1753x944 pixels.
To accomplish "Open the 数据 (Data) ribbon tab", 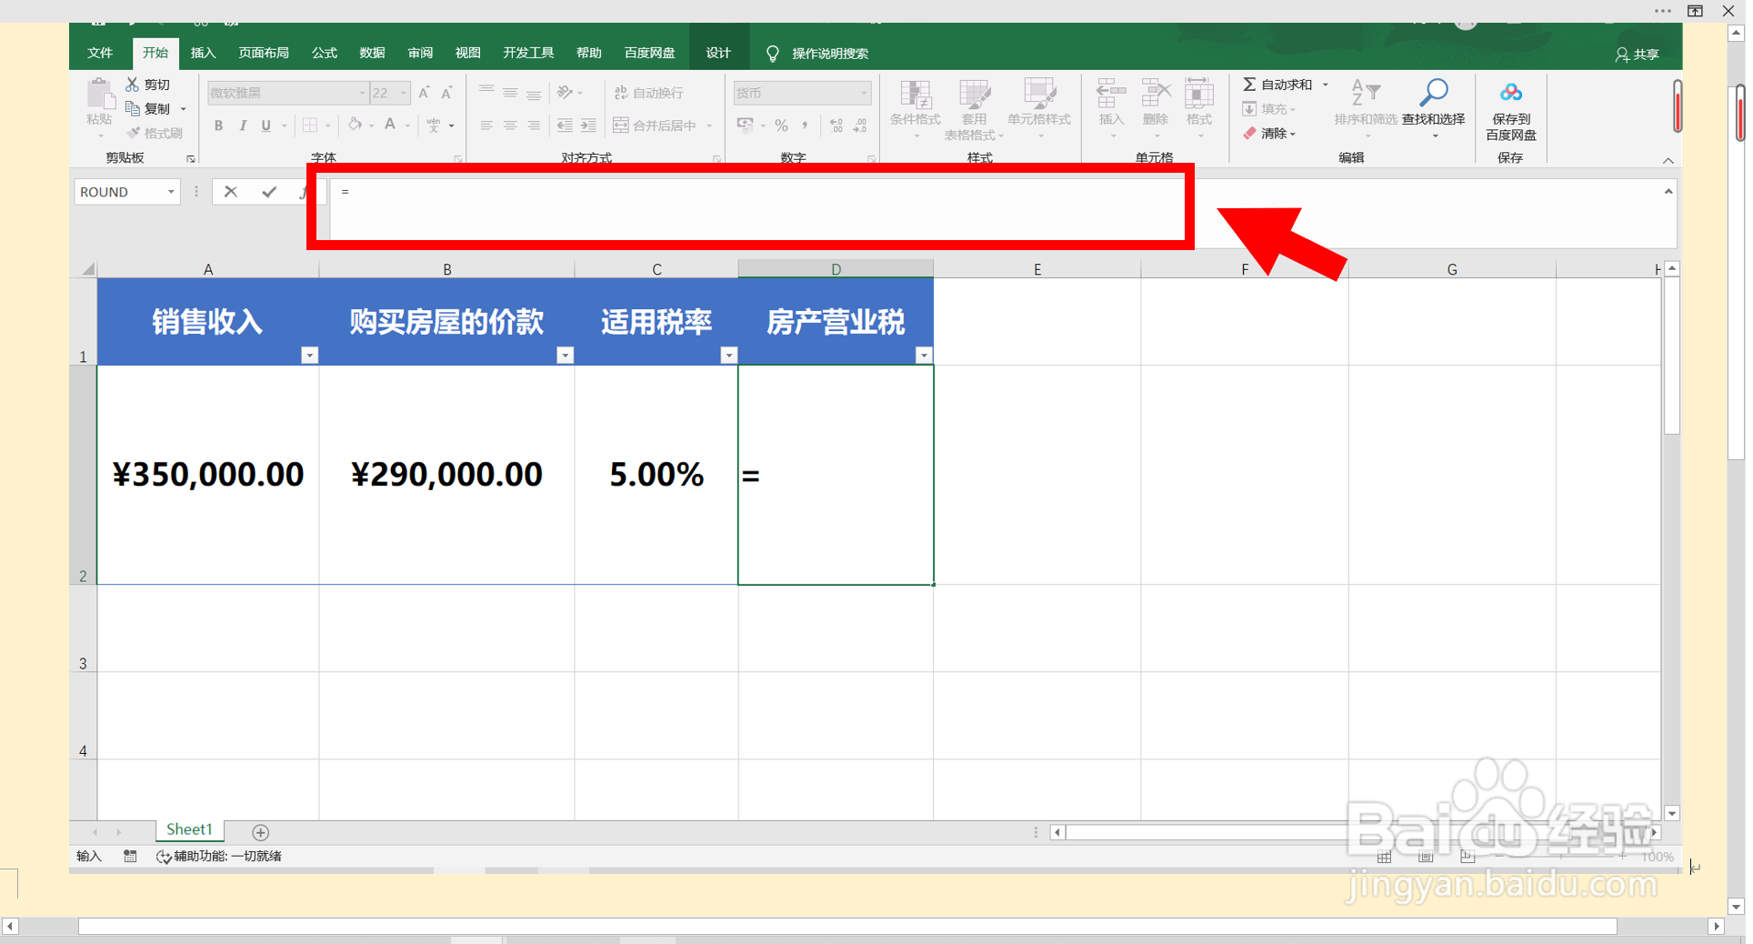I will tap(371, 53).
